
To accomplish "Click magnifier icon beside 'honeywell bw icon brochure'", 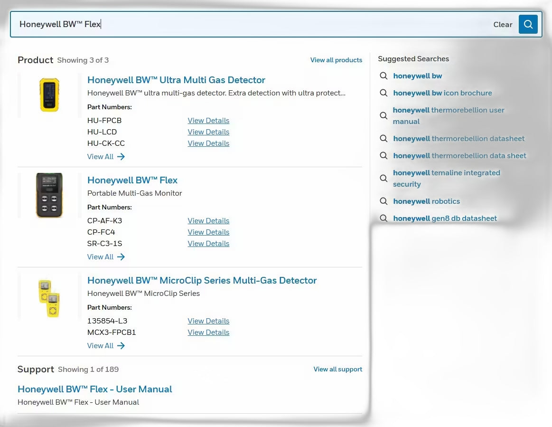I will point(384,93).
